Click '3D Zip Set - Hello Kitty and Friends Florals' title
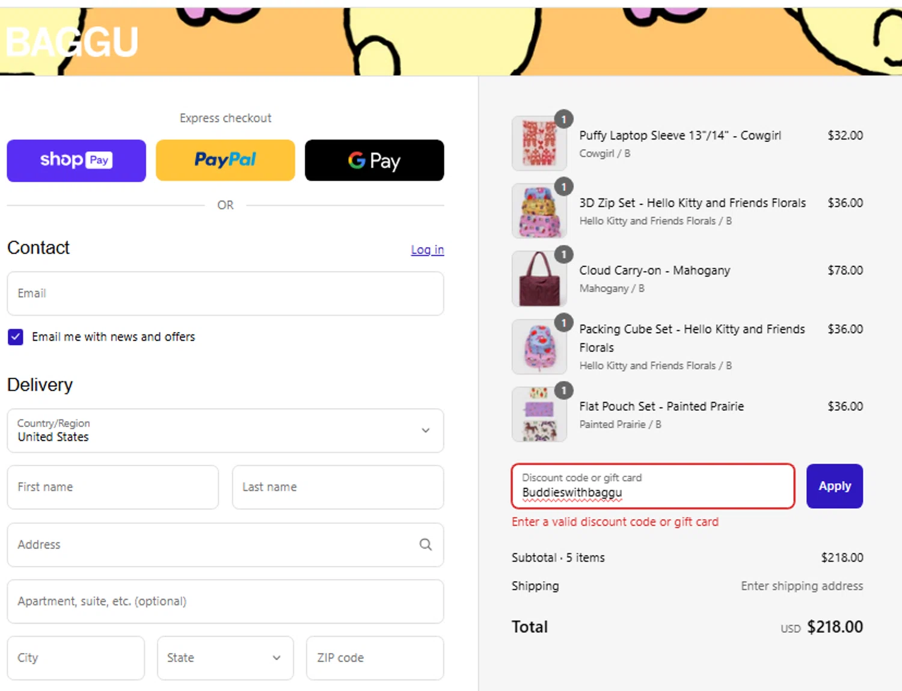902x691 pixels. pyautogui.click(x=693, y=203)
